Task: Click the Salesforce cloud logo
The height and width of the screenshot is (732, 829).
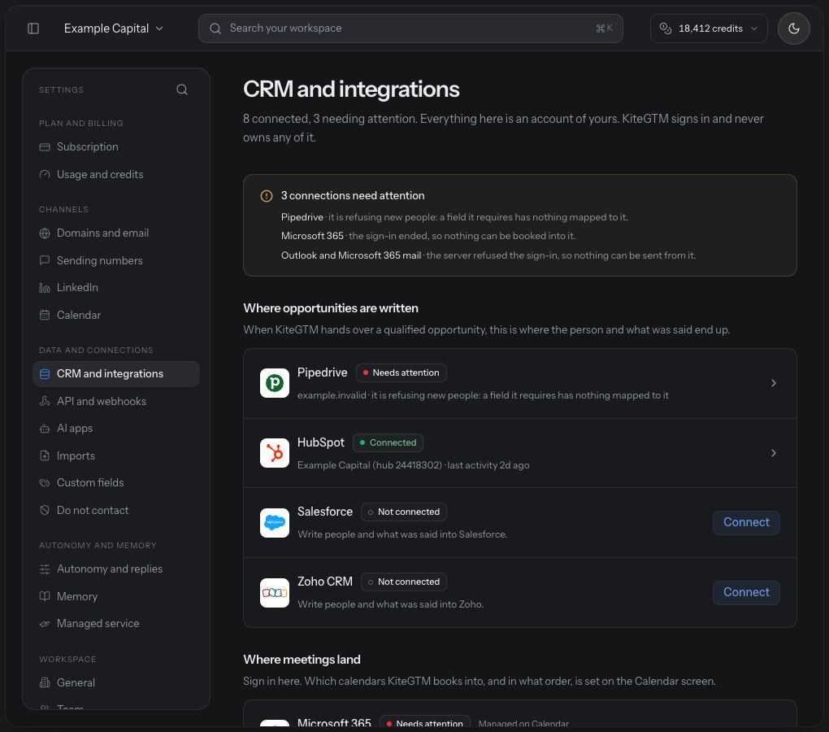Action: coord(275,522)
